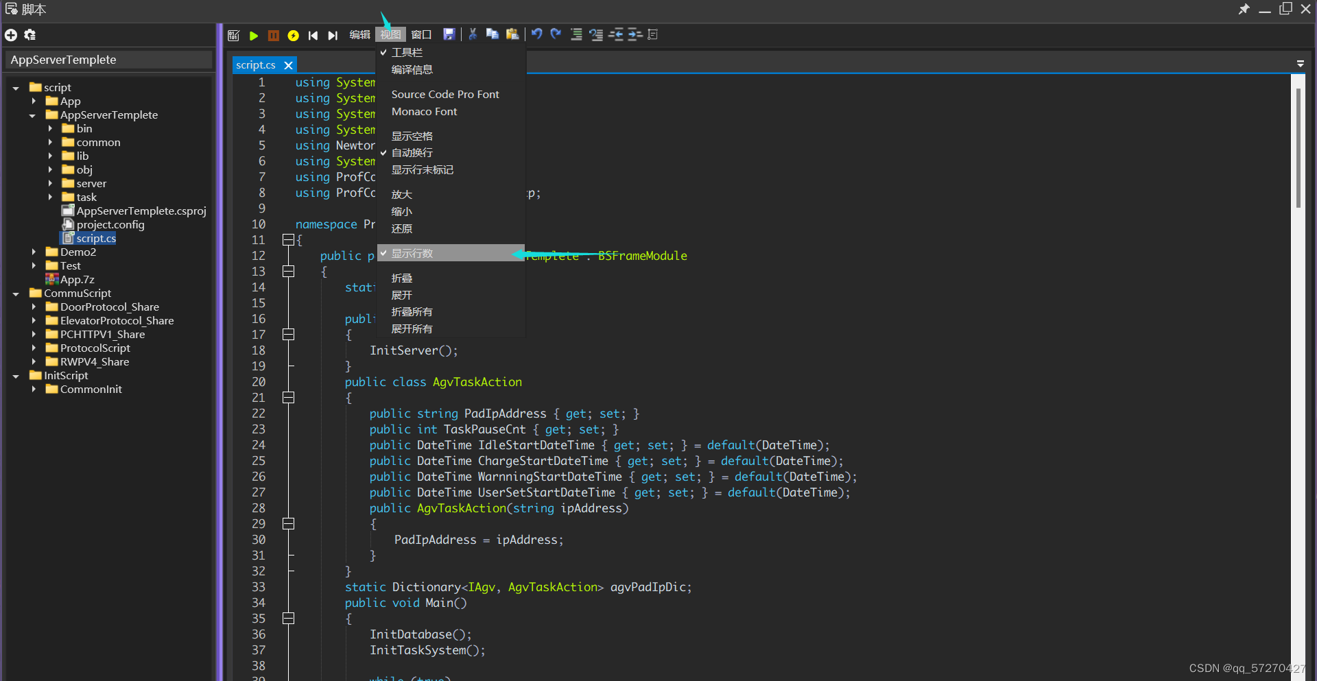Open the 编辑 menu
Image resolution: width=1317 pixels, height=681 pixels.
click(x=359, y=35)
